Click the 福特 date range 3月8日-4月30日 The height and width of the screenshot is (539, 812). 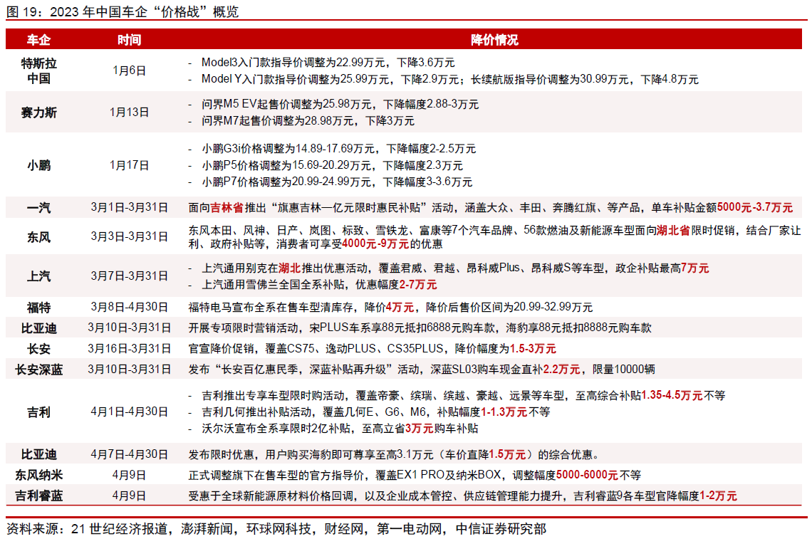pyautogui.click(x=129, y=307)
